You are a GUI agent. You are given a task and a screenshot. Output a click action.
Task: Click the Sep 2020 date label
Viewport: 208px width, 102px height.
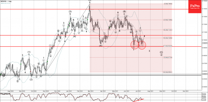22,91
